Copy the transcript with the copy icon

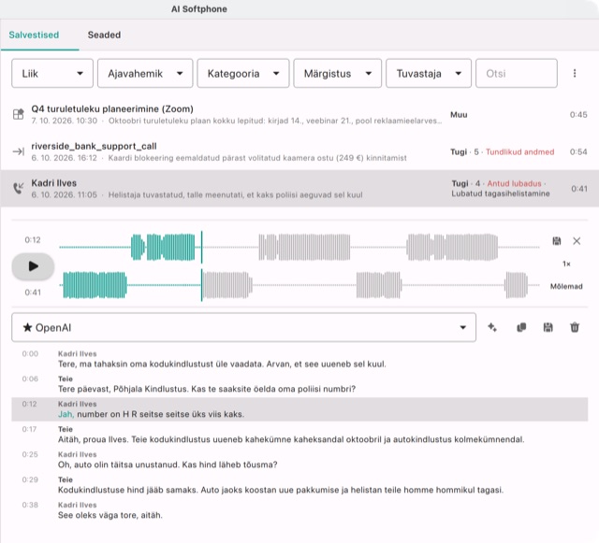pos(521,327)
